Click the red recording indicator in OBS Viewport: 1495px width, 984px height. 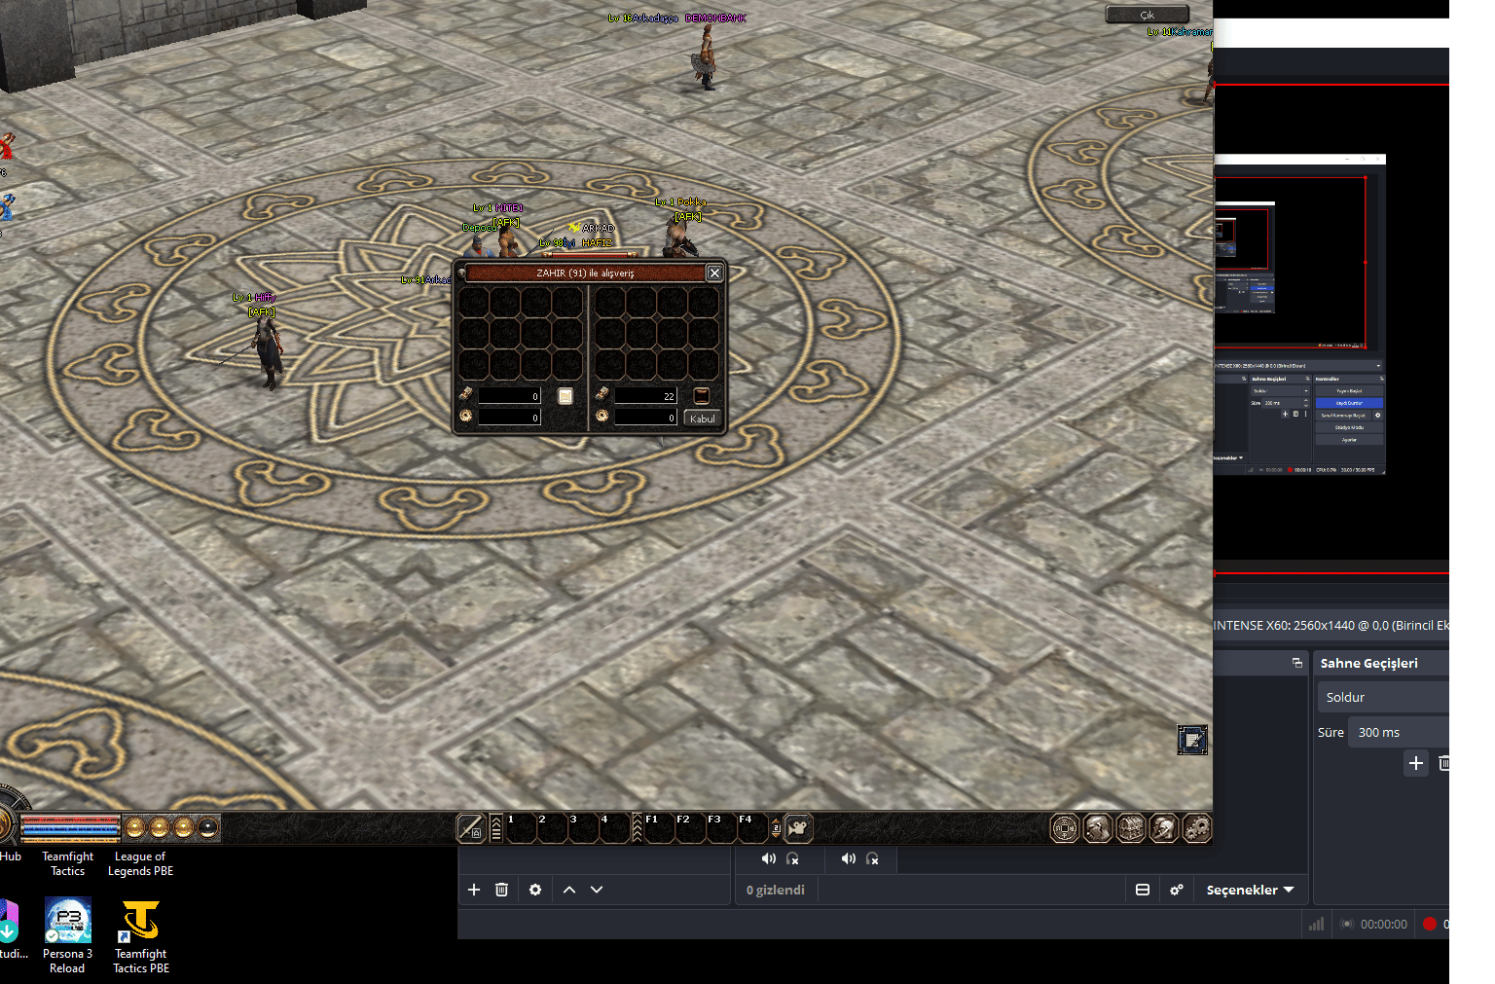point(1430,924)
